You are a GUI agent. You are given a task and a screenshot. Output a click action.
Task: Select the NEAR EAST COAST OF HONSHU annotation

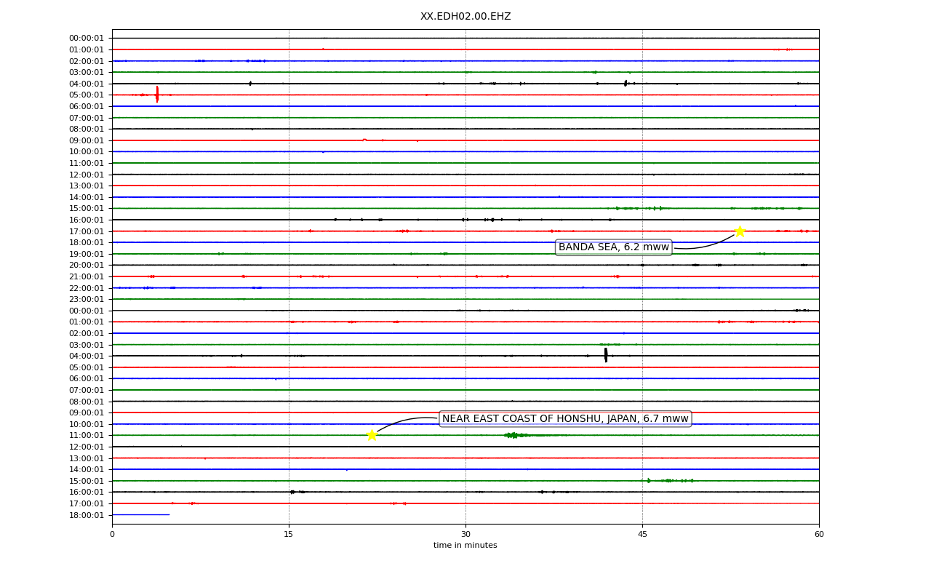(x=565, y=418)
